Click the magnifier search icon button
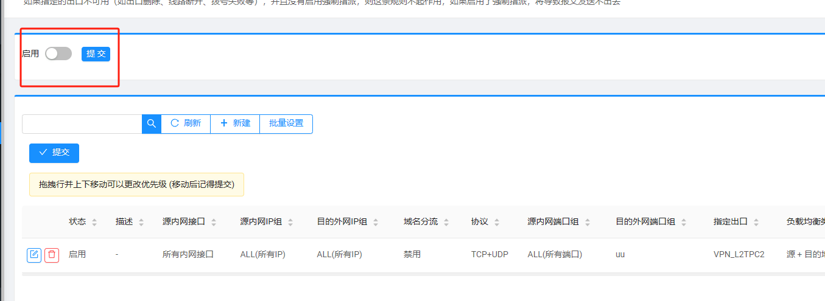825x301 pixels. coord(152,123)
